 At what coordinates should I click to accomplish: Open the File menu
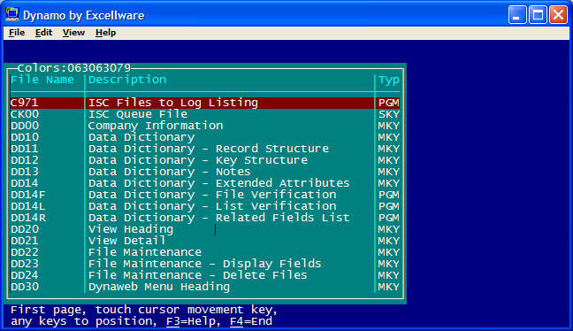click(x=17, y=33)
